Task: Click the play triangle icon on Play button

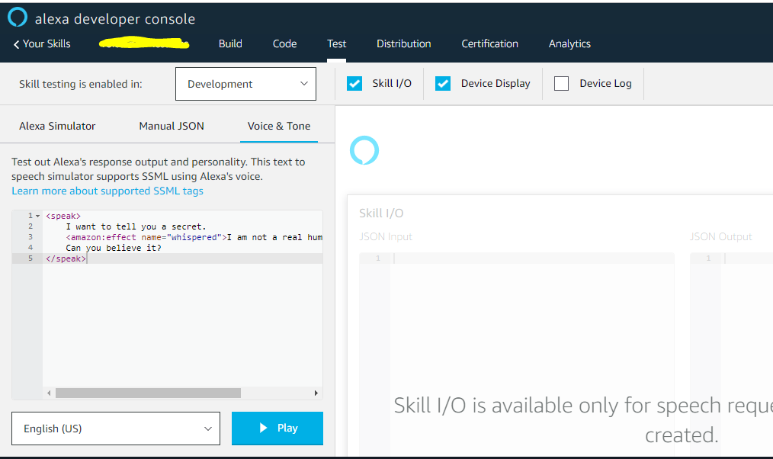Action: (263, 428)
